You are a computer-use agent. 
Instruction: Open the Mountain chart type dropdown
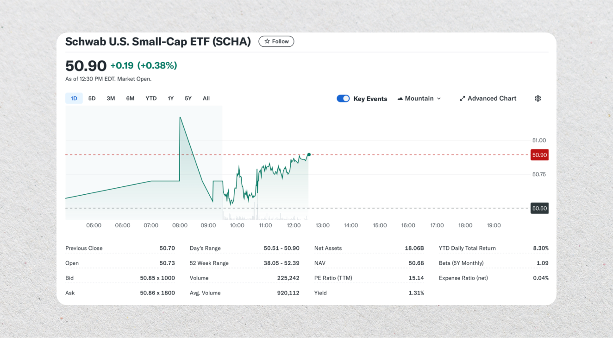click(419, 98)
